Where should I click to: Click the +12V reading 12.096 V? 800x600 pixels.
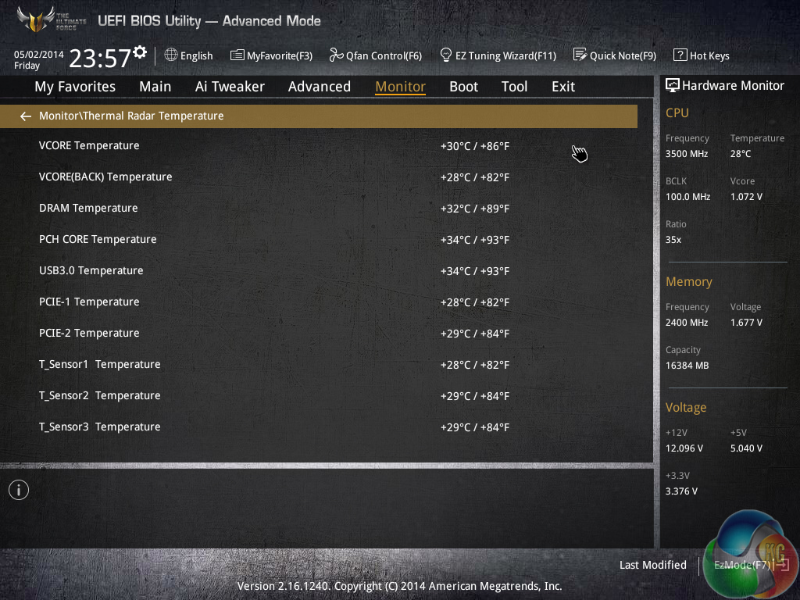point(684,448)
